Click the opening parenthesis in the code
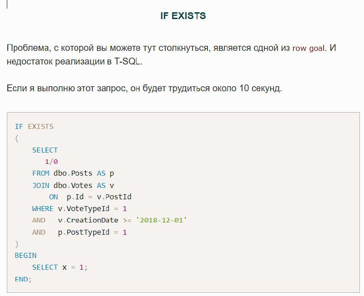 coord(16,138)
